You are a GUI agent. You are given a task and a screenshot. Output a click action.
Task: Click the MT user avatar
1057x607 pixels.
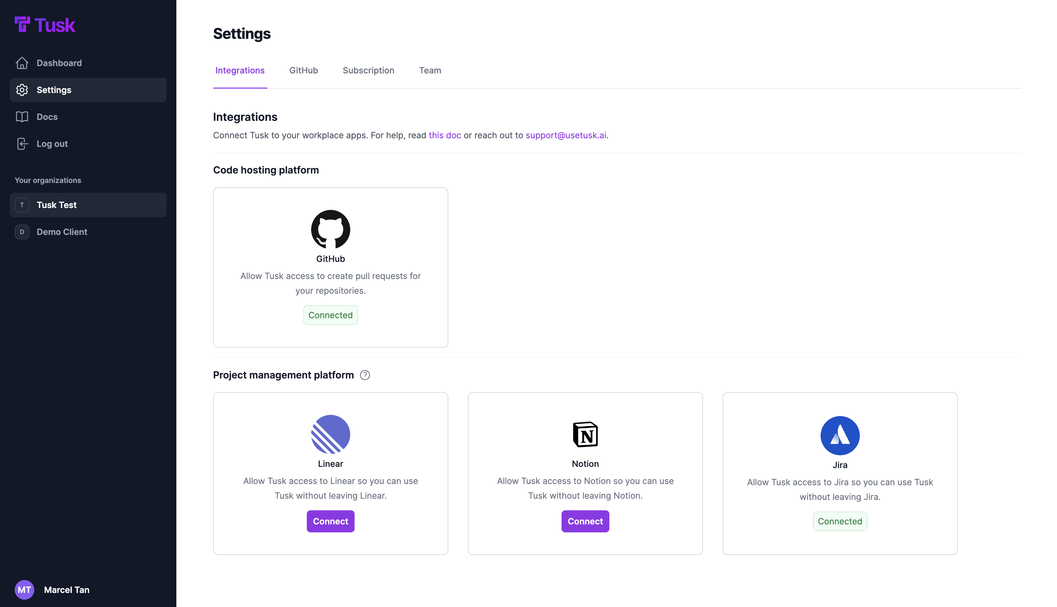[24, 590]
